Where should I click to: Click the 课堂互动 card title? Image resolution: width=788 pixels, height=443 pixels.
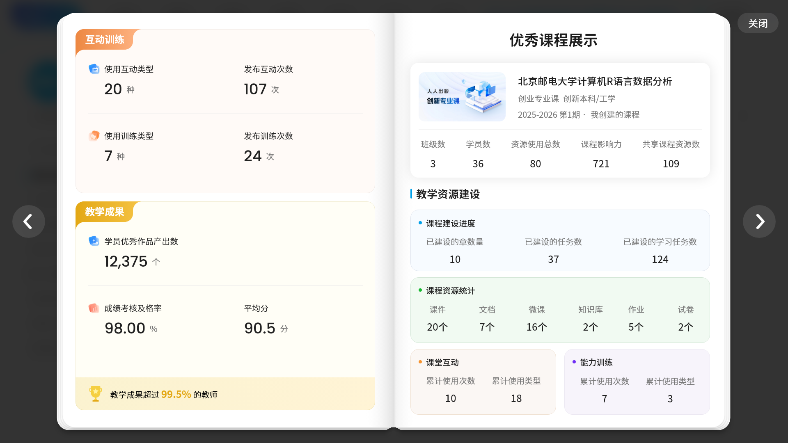(x=442, y=362)
